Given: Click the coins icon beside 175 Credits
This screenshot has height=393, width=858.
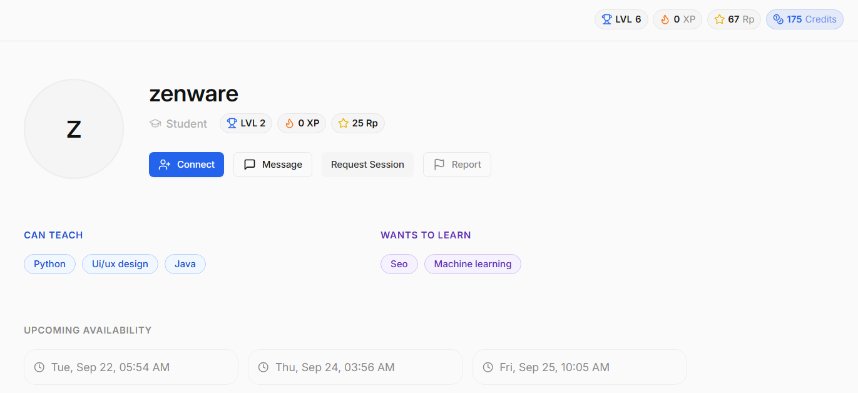Looking at the screenshot, I should 778,19.
